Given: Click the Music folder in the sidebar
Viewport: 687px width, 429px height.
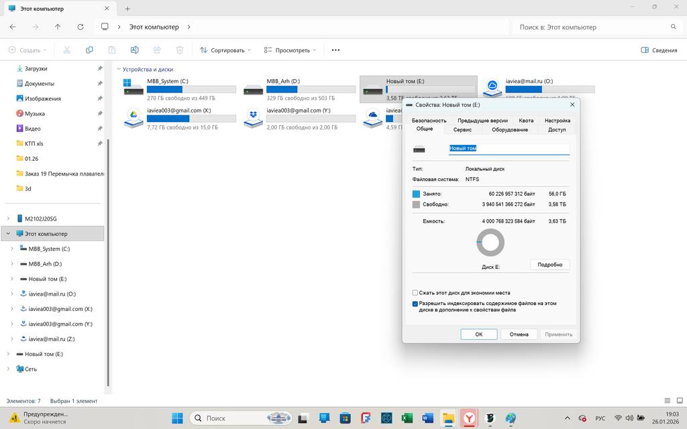Looking at the screenshot, I should [x=35, y=113].
